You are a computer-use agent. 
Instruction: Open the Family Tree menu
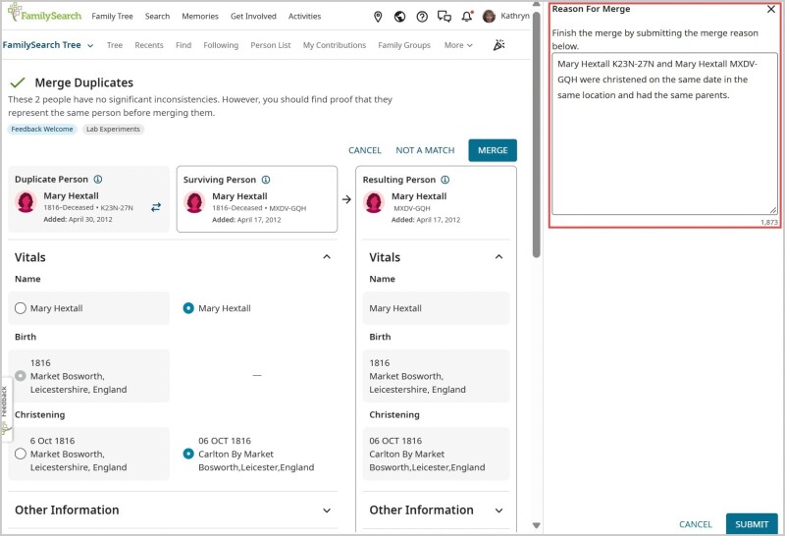pos(112,16)
